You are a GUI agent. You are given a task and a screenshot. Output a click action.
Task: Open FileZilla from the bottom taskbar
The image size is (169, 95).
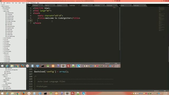tap(73, 93)
